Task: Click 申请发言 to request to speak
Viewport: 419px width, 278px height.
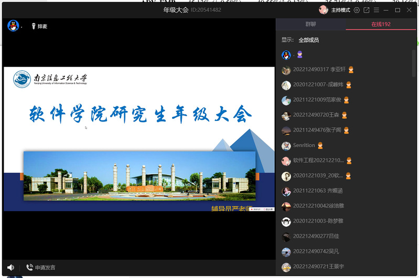Action: [41, 268]
